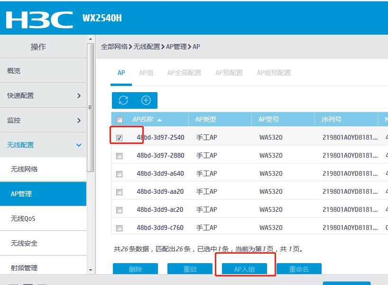The height and width of the screenshot is (285, 388).
Task: Switch to the AP组 tab
Action: (x=146, y=73)
